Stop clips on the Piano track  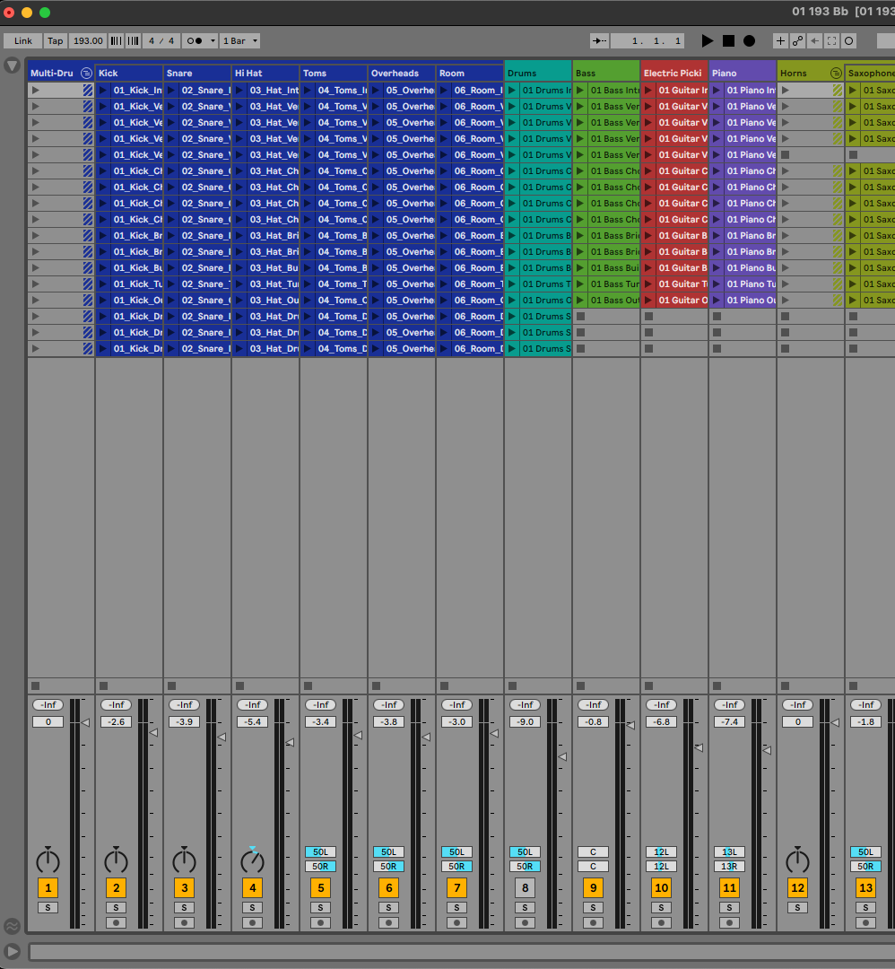[717, 686]
